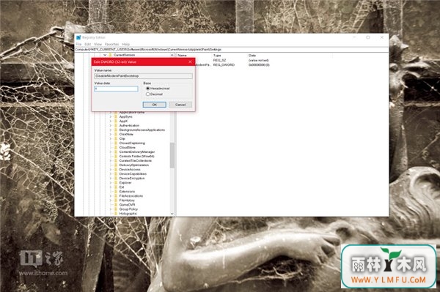Expand the Group Policy key
This screenshot has height=292, width=440.
tap(110, 209)
